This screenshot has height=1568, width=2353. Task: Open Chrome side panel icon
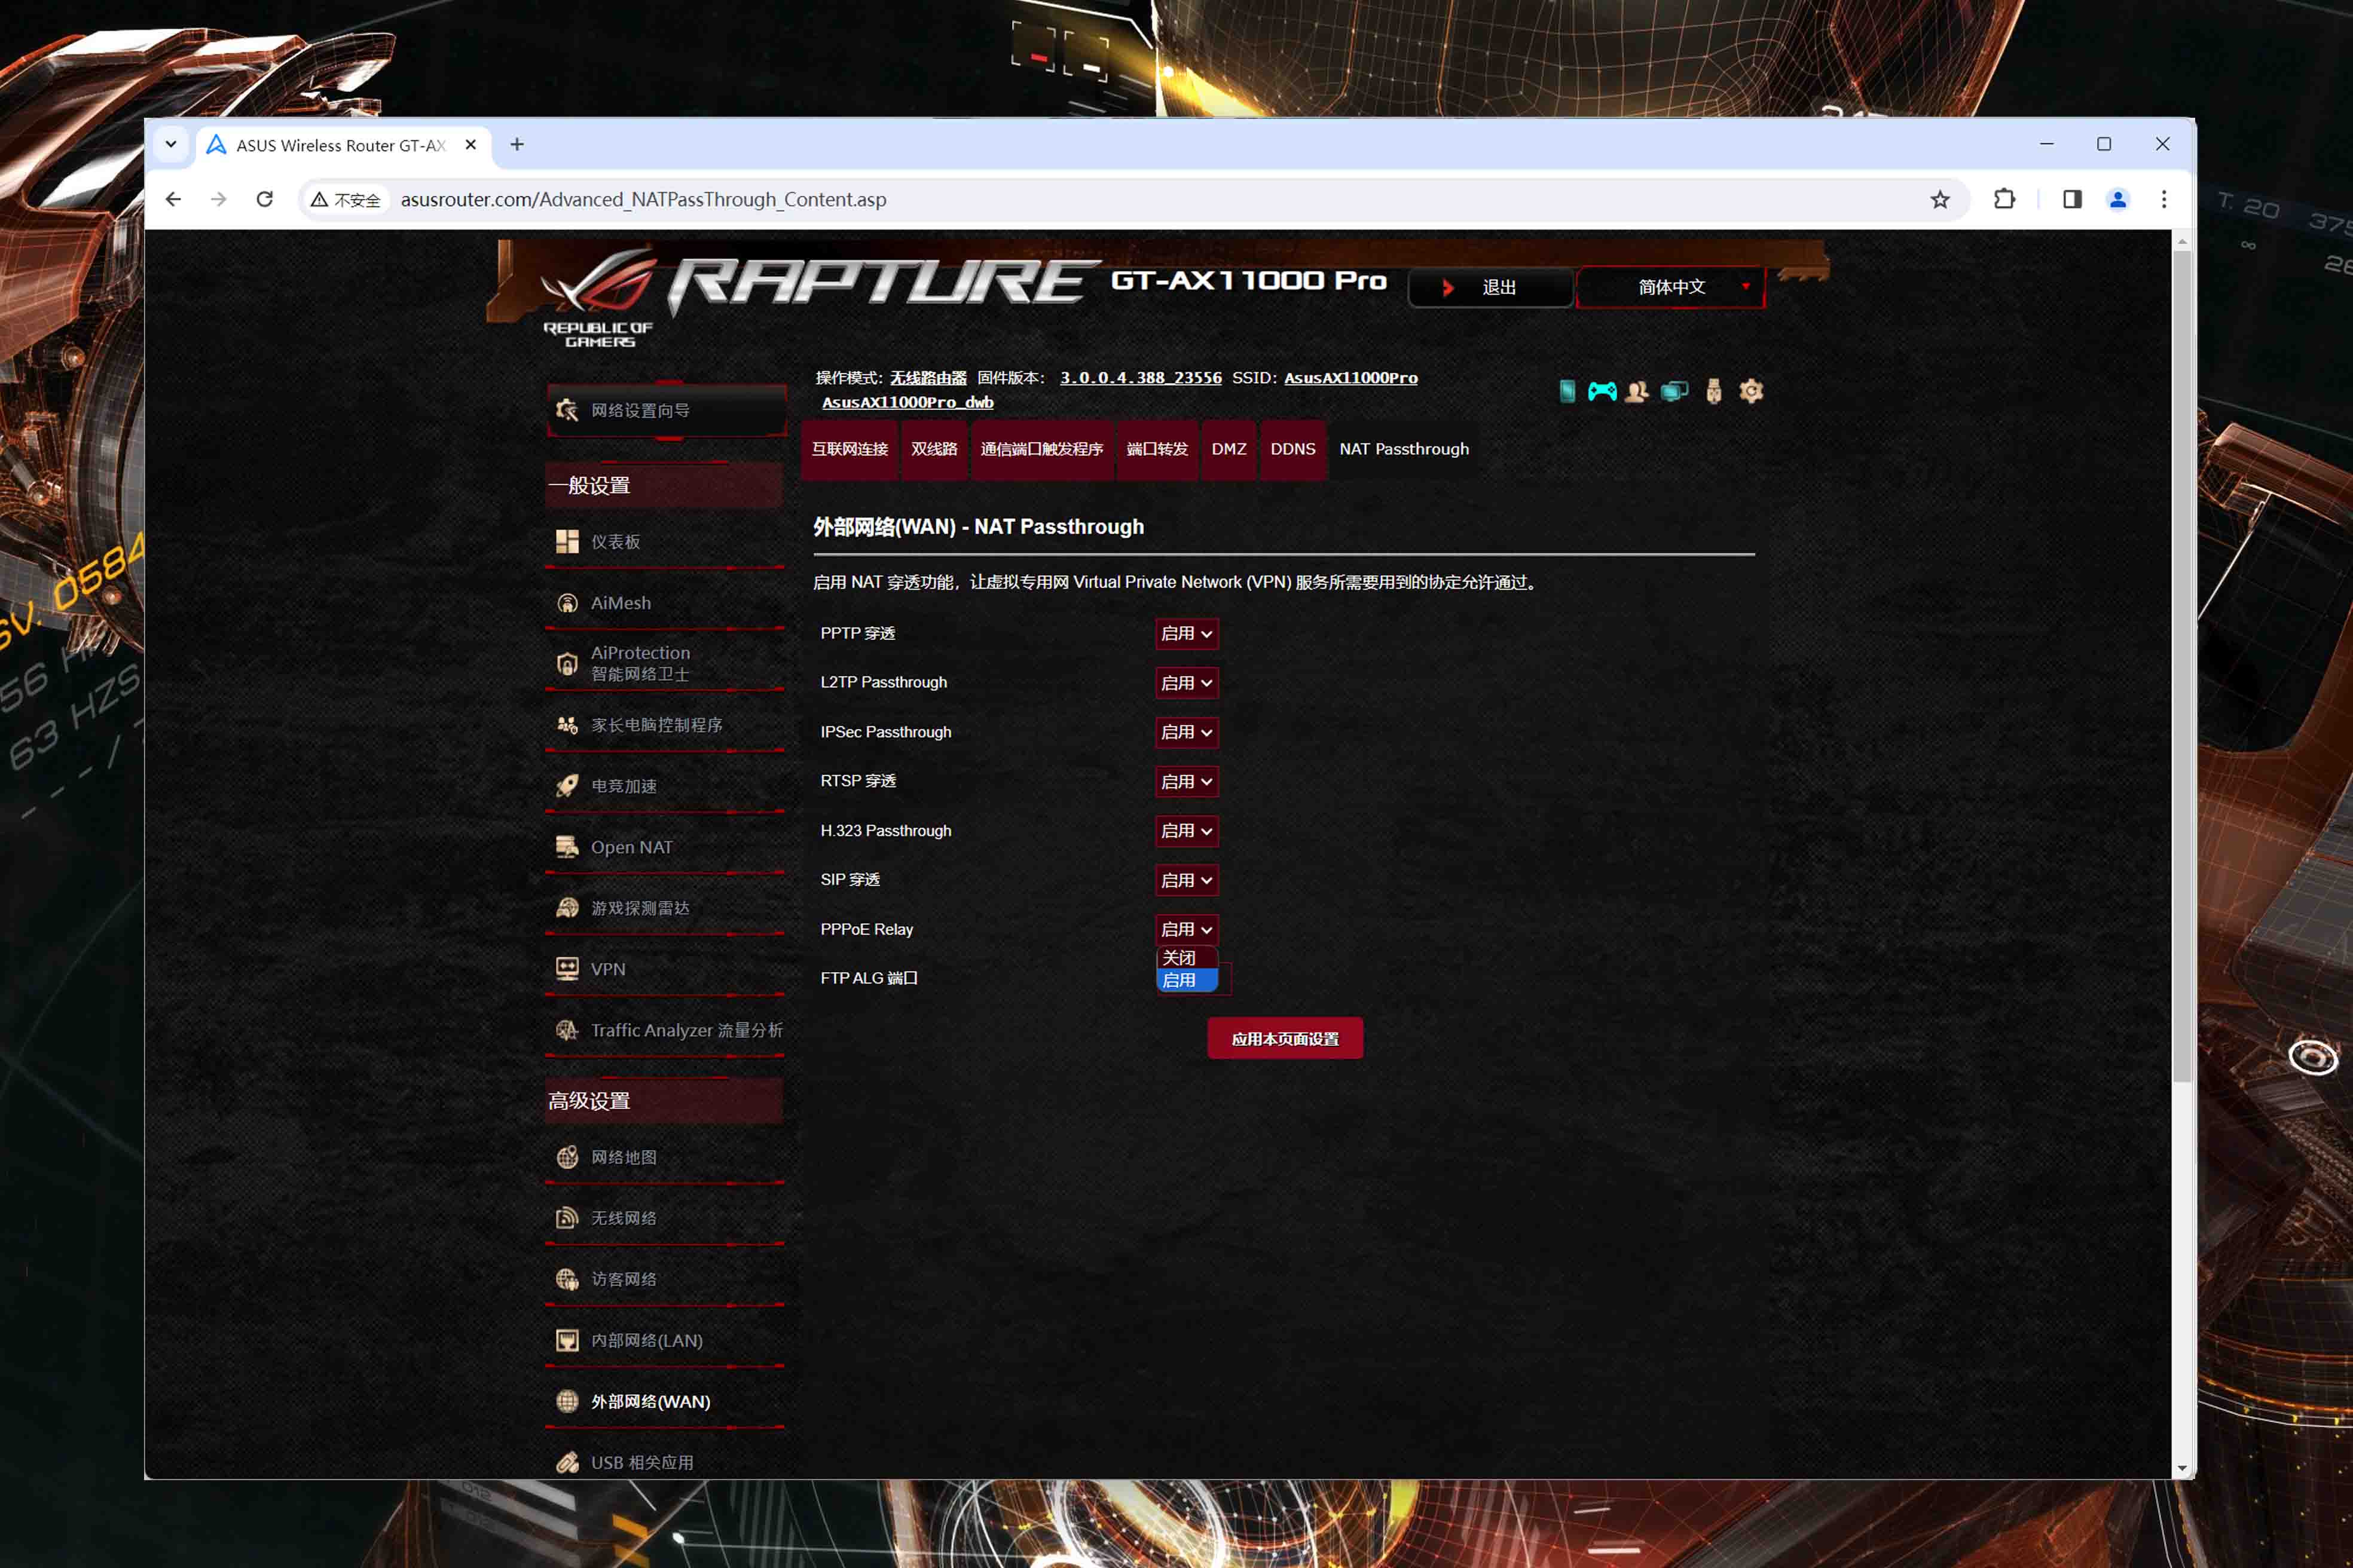2072,200
